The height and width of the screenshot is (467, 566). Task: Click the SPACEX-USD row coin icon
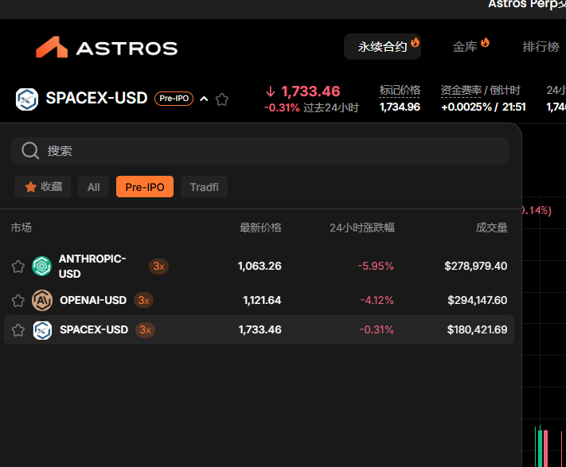pos(42,330)
